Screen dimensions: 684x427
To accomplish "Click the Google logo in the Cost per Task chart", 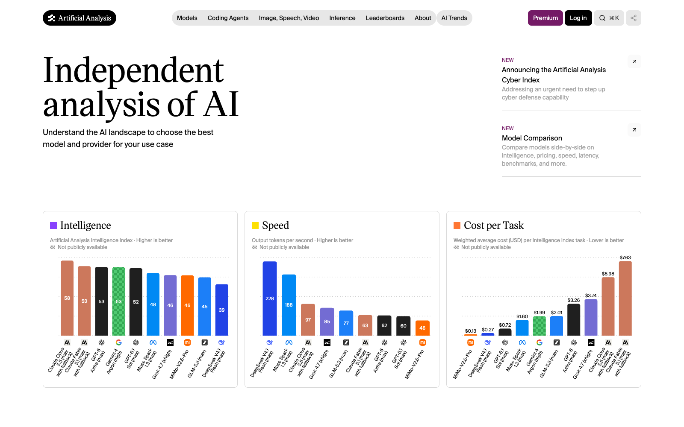I will point(540,342).
